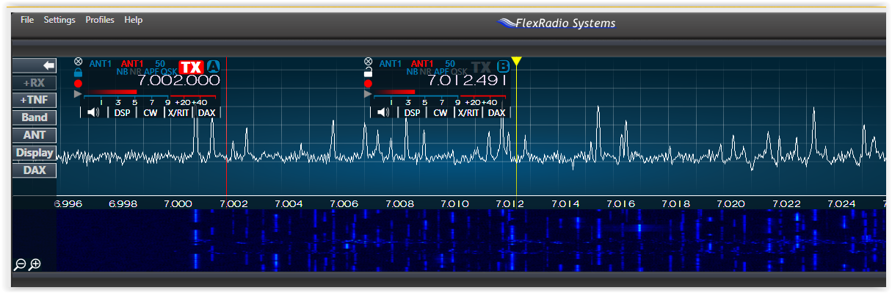Choose slice A blue RX antenna ANT1
This screenshot has width=892, height=293.
click(x=101, y=64)
